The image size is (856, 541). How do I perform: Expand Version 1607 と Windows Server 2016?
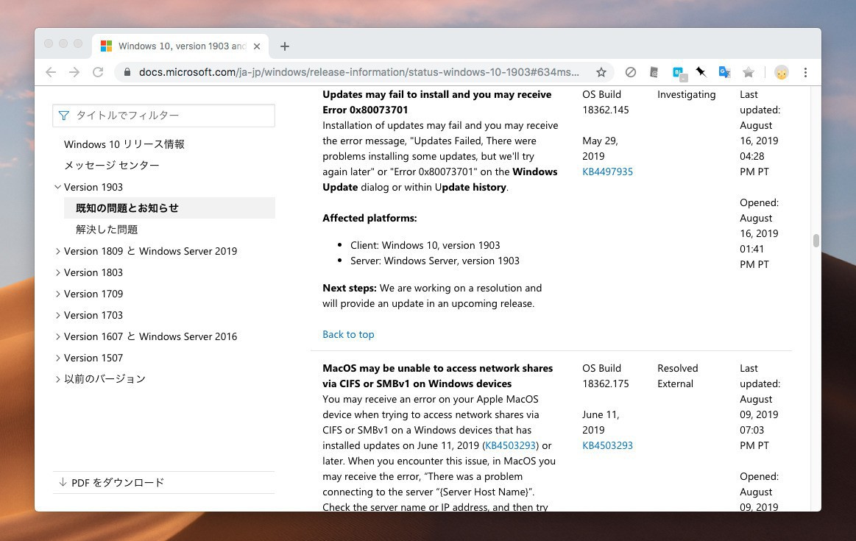[58, 336]
